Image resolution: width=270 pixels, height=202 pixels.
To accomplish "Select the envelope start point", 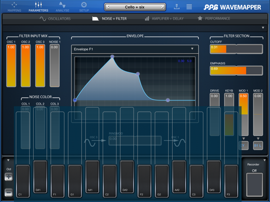I will pyautogui.click(x=75, y=100).
